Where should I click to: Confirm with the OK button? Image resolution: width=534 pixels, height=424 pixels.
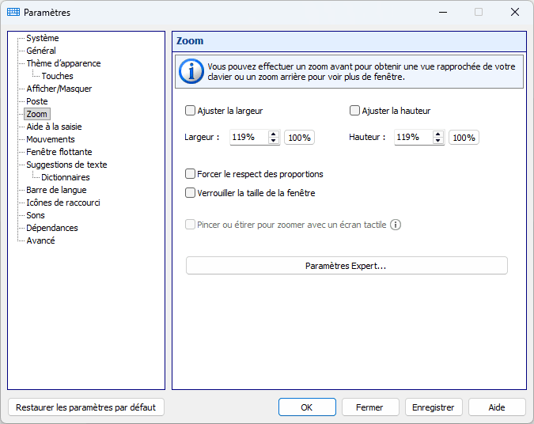pyautogui.click(x=307, y=407)
